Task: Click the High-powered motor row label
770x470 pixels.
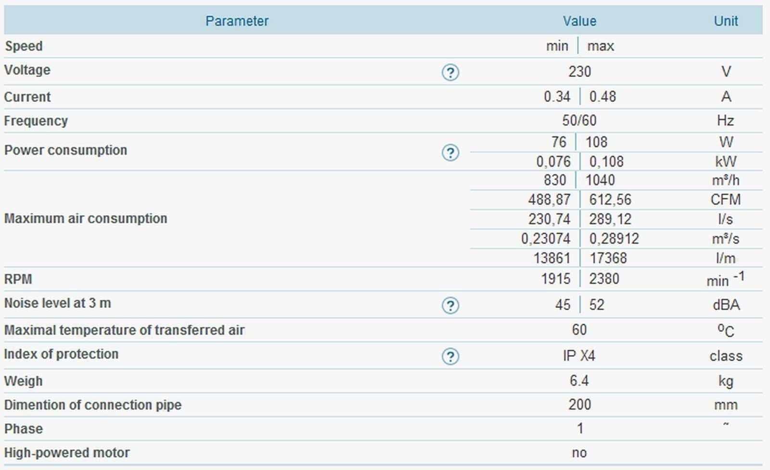Action: 67,453
